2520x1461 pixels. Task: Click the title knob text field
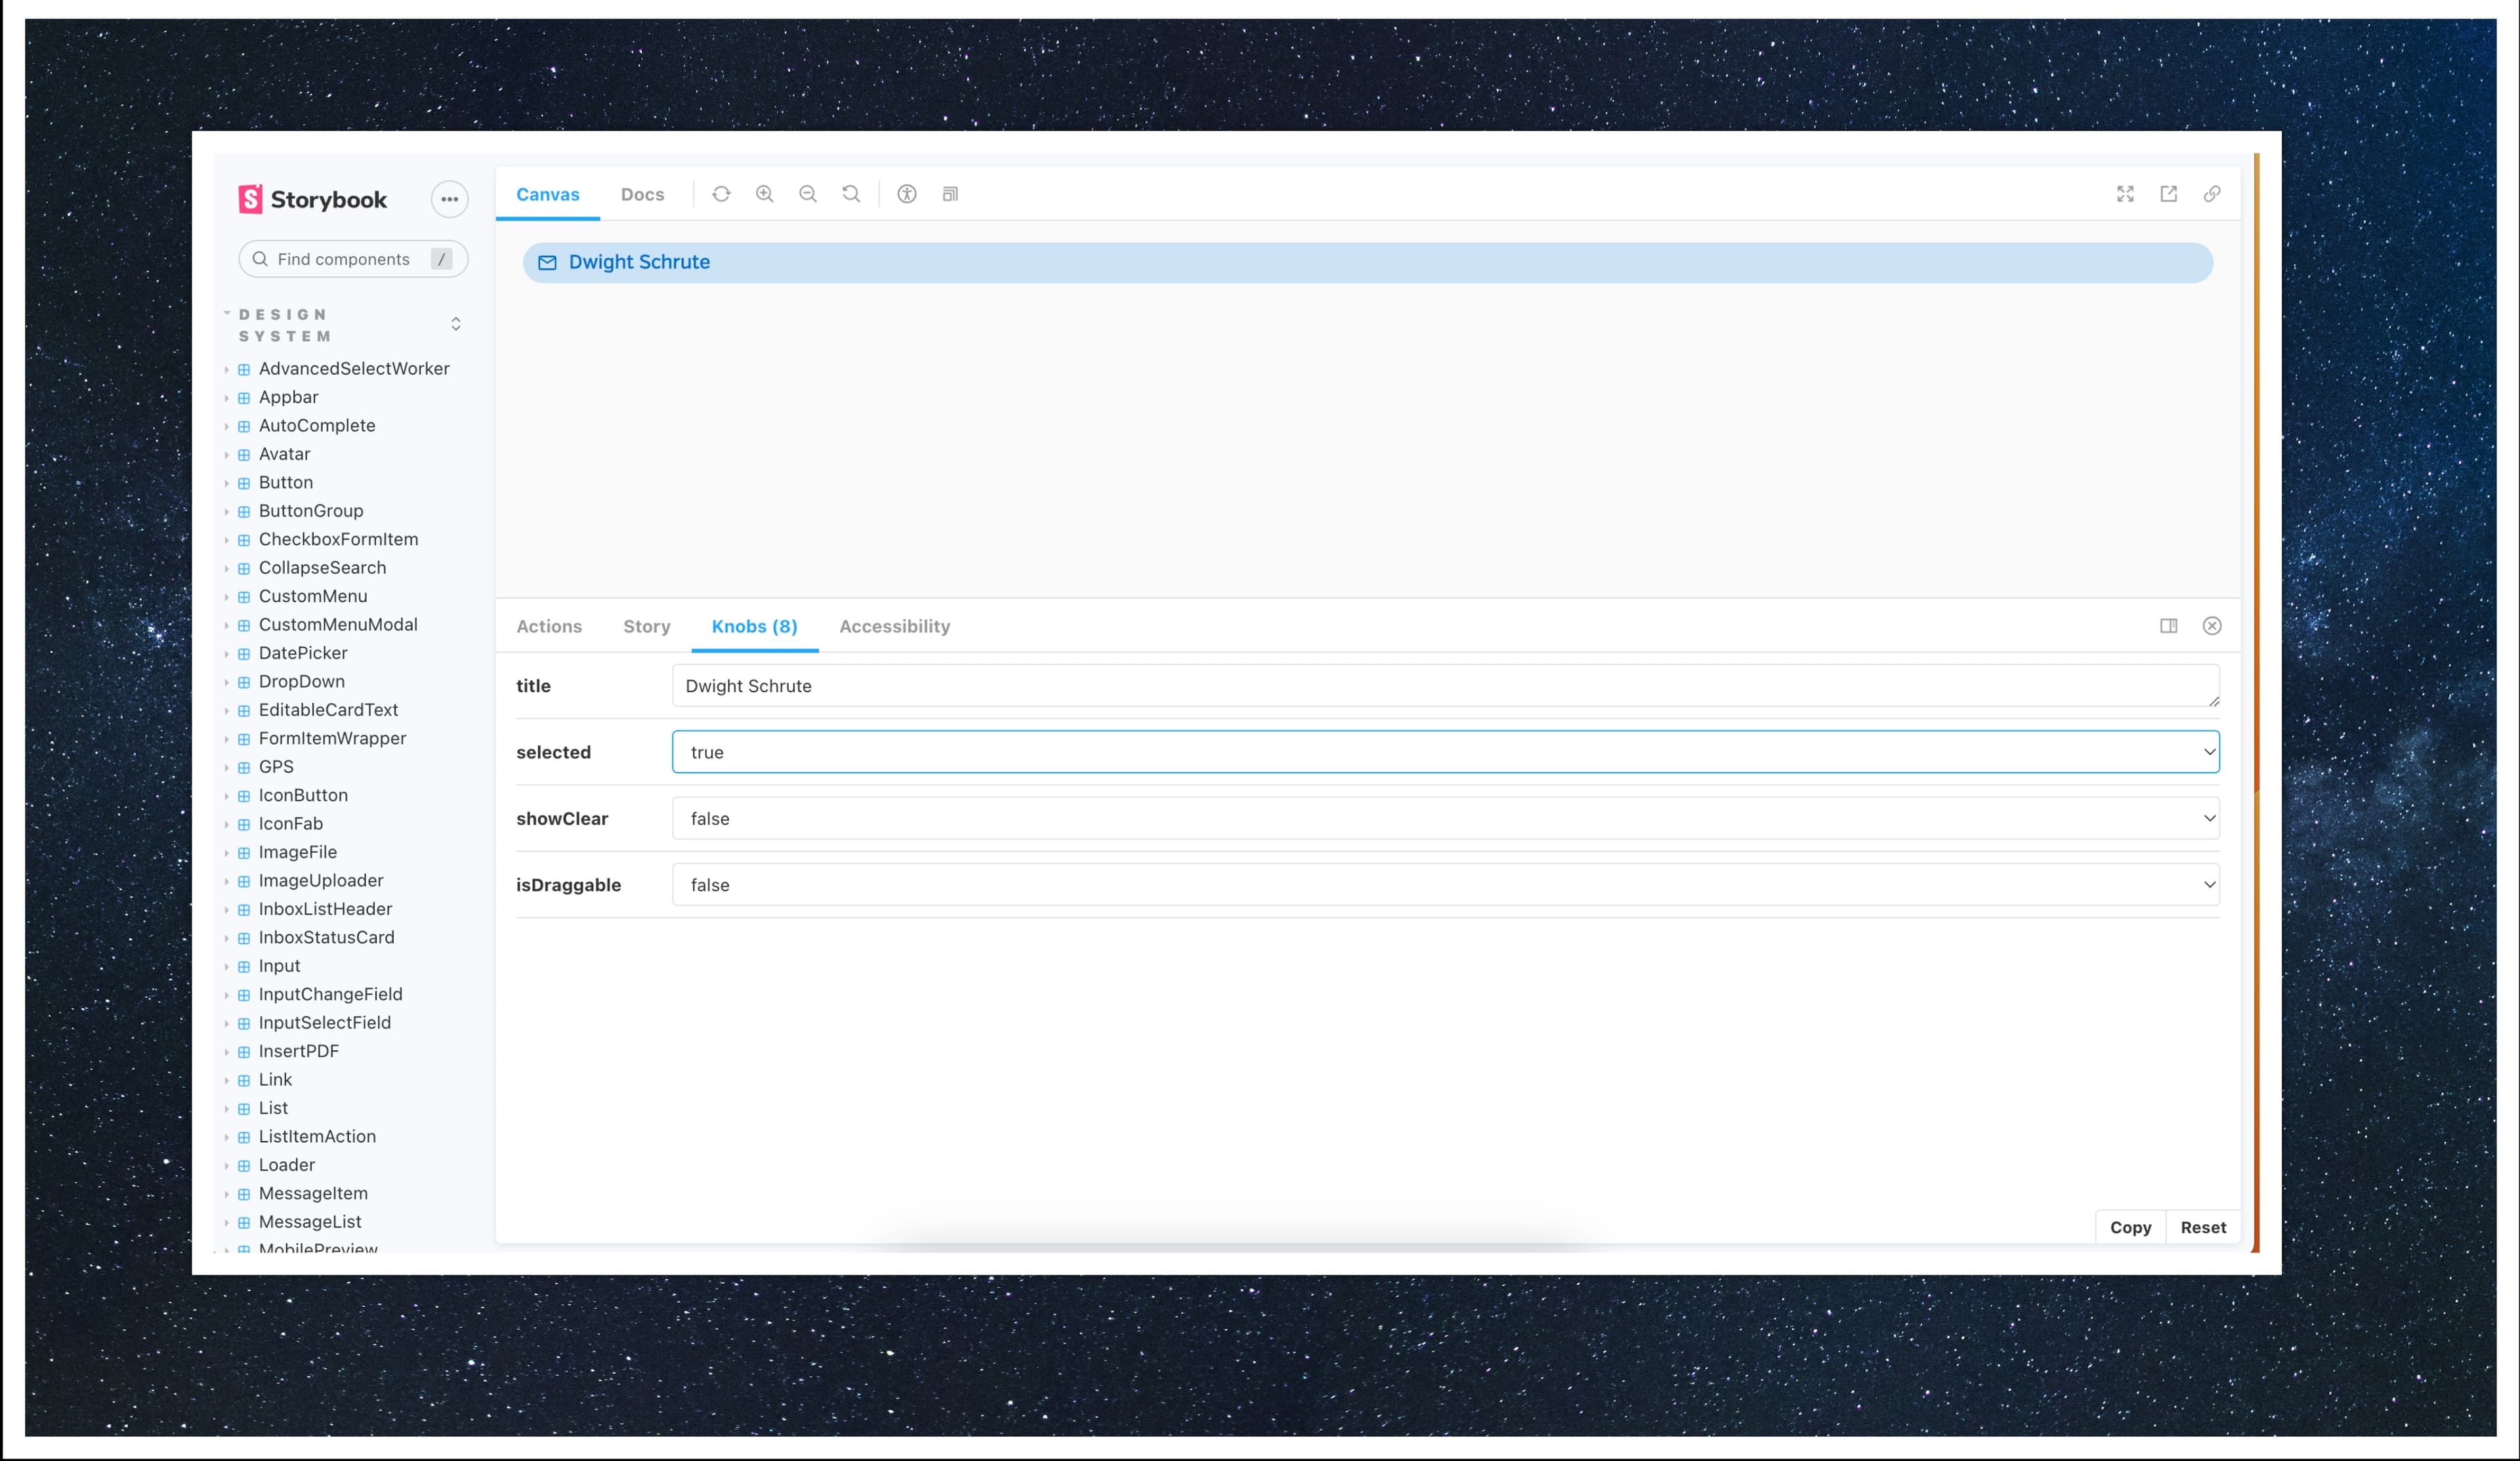1446,686
